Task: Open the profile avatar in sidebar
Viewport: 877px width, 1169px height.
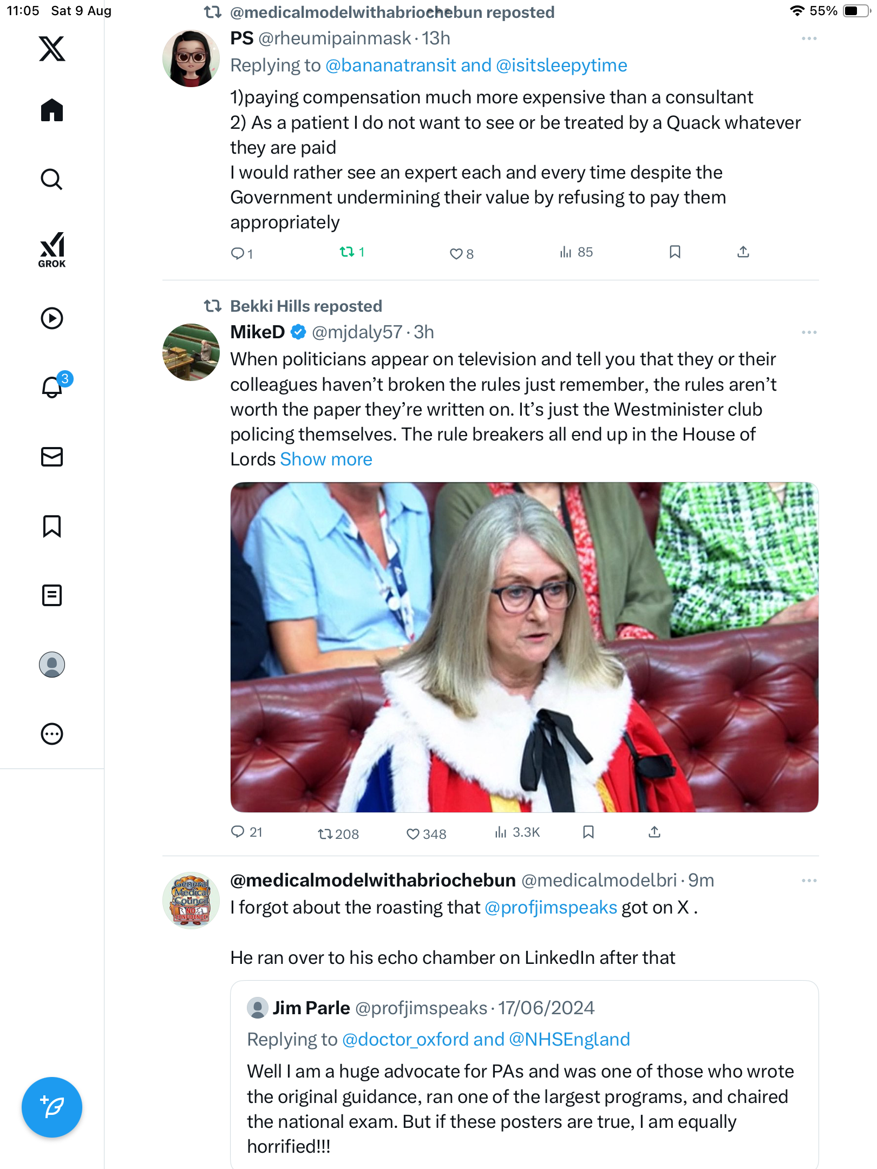Action: tap(52, 664)
